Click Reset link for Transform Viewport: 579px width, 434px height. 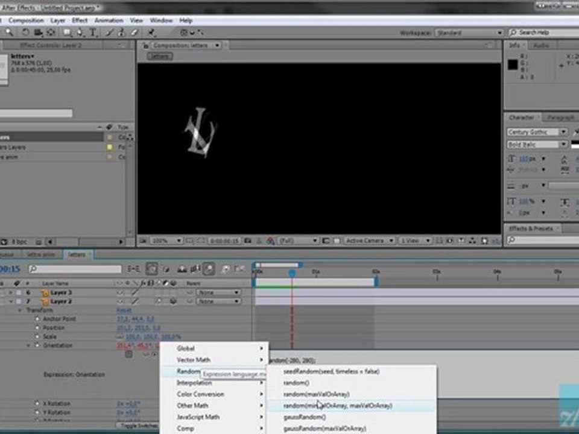click(x=124, y=310)
